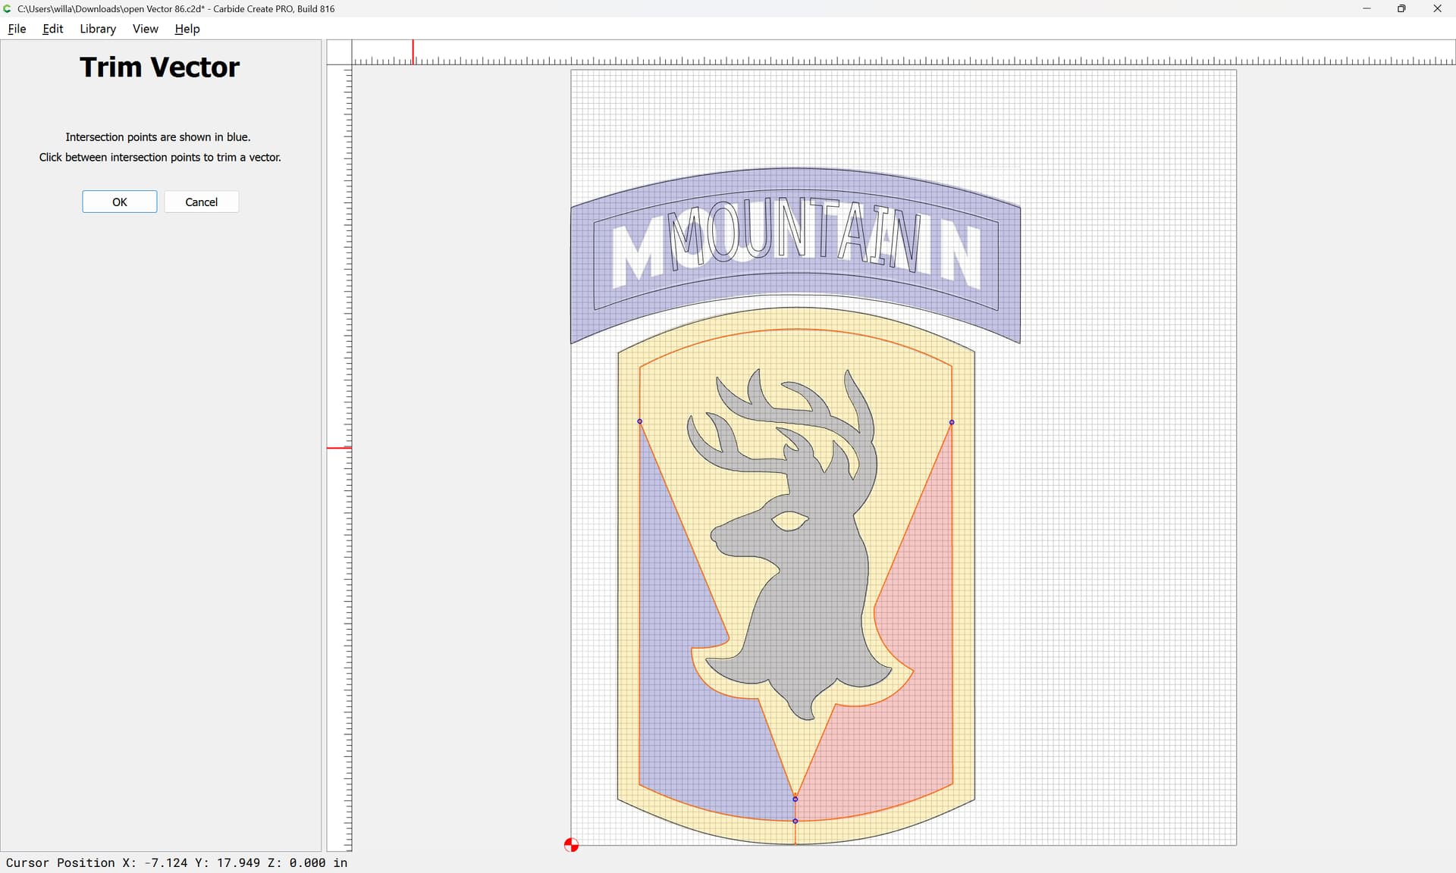Minimize the Carbide Create window

tap(1367, 8)
